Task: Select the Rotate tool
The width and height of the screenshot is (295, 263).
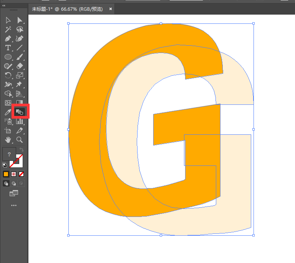Action: pos(8,75)
